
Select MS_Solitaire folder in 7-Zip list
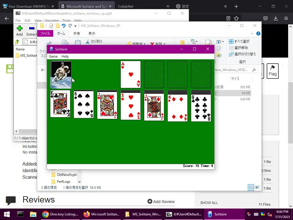click(26, 56)
